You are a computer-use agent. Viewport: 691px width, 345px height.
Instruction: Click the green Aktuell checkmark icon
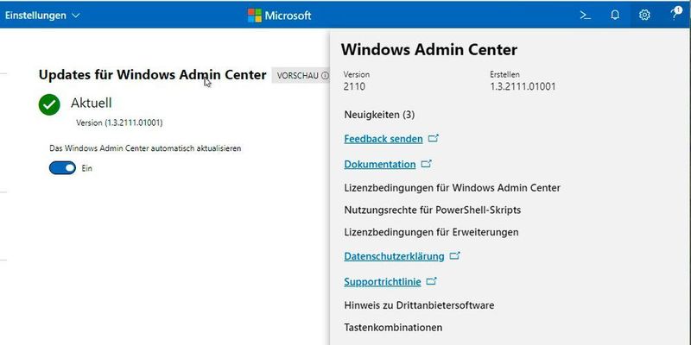point(49,104)
